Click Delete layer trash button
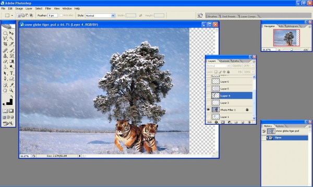The height and width of the screenshot is (187, 313). coord(249,122)
